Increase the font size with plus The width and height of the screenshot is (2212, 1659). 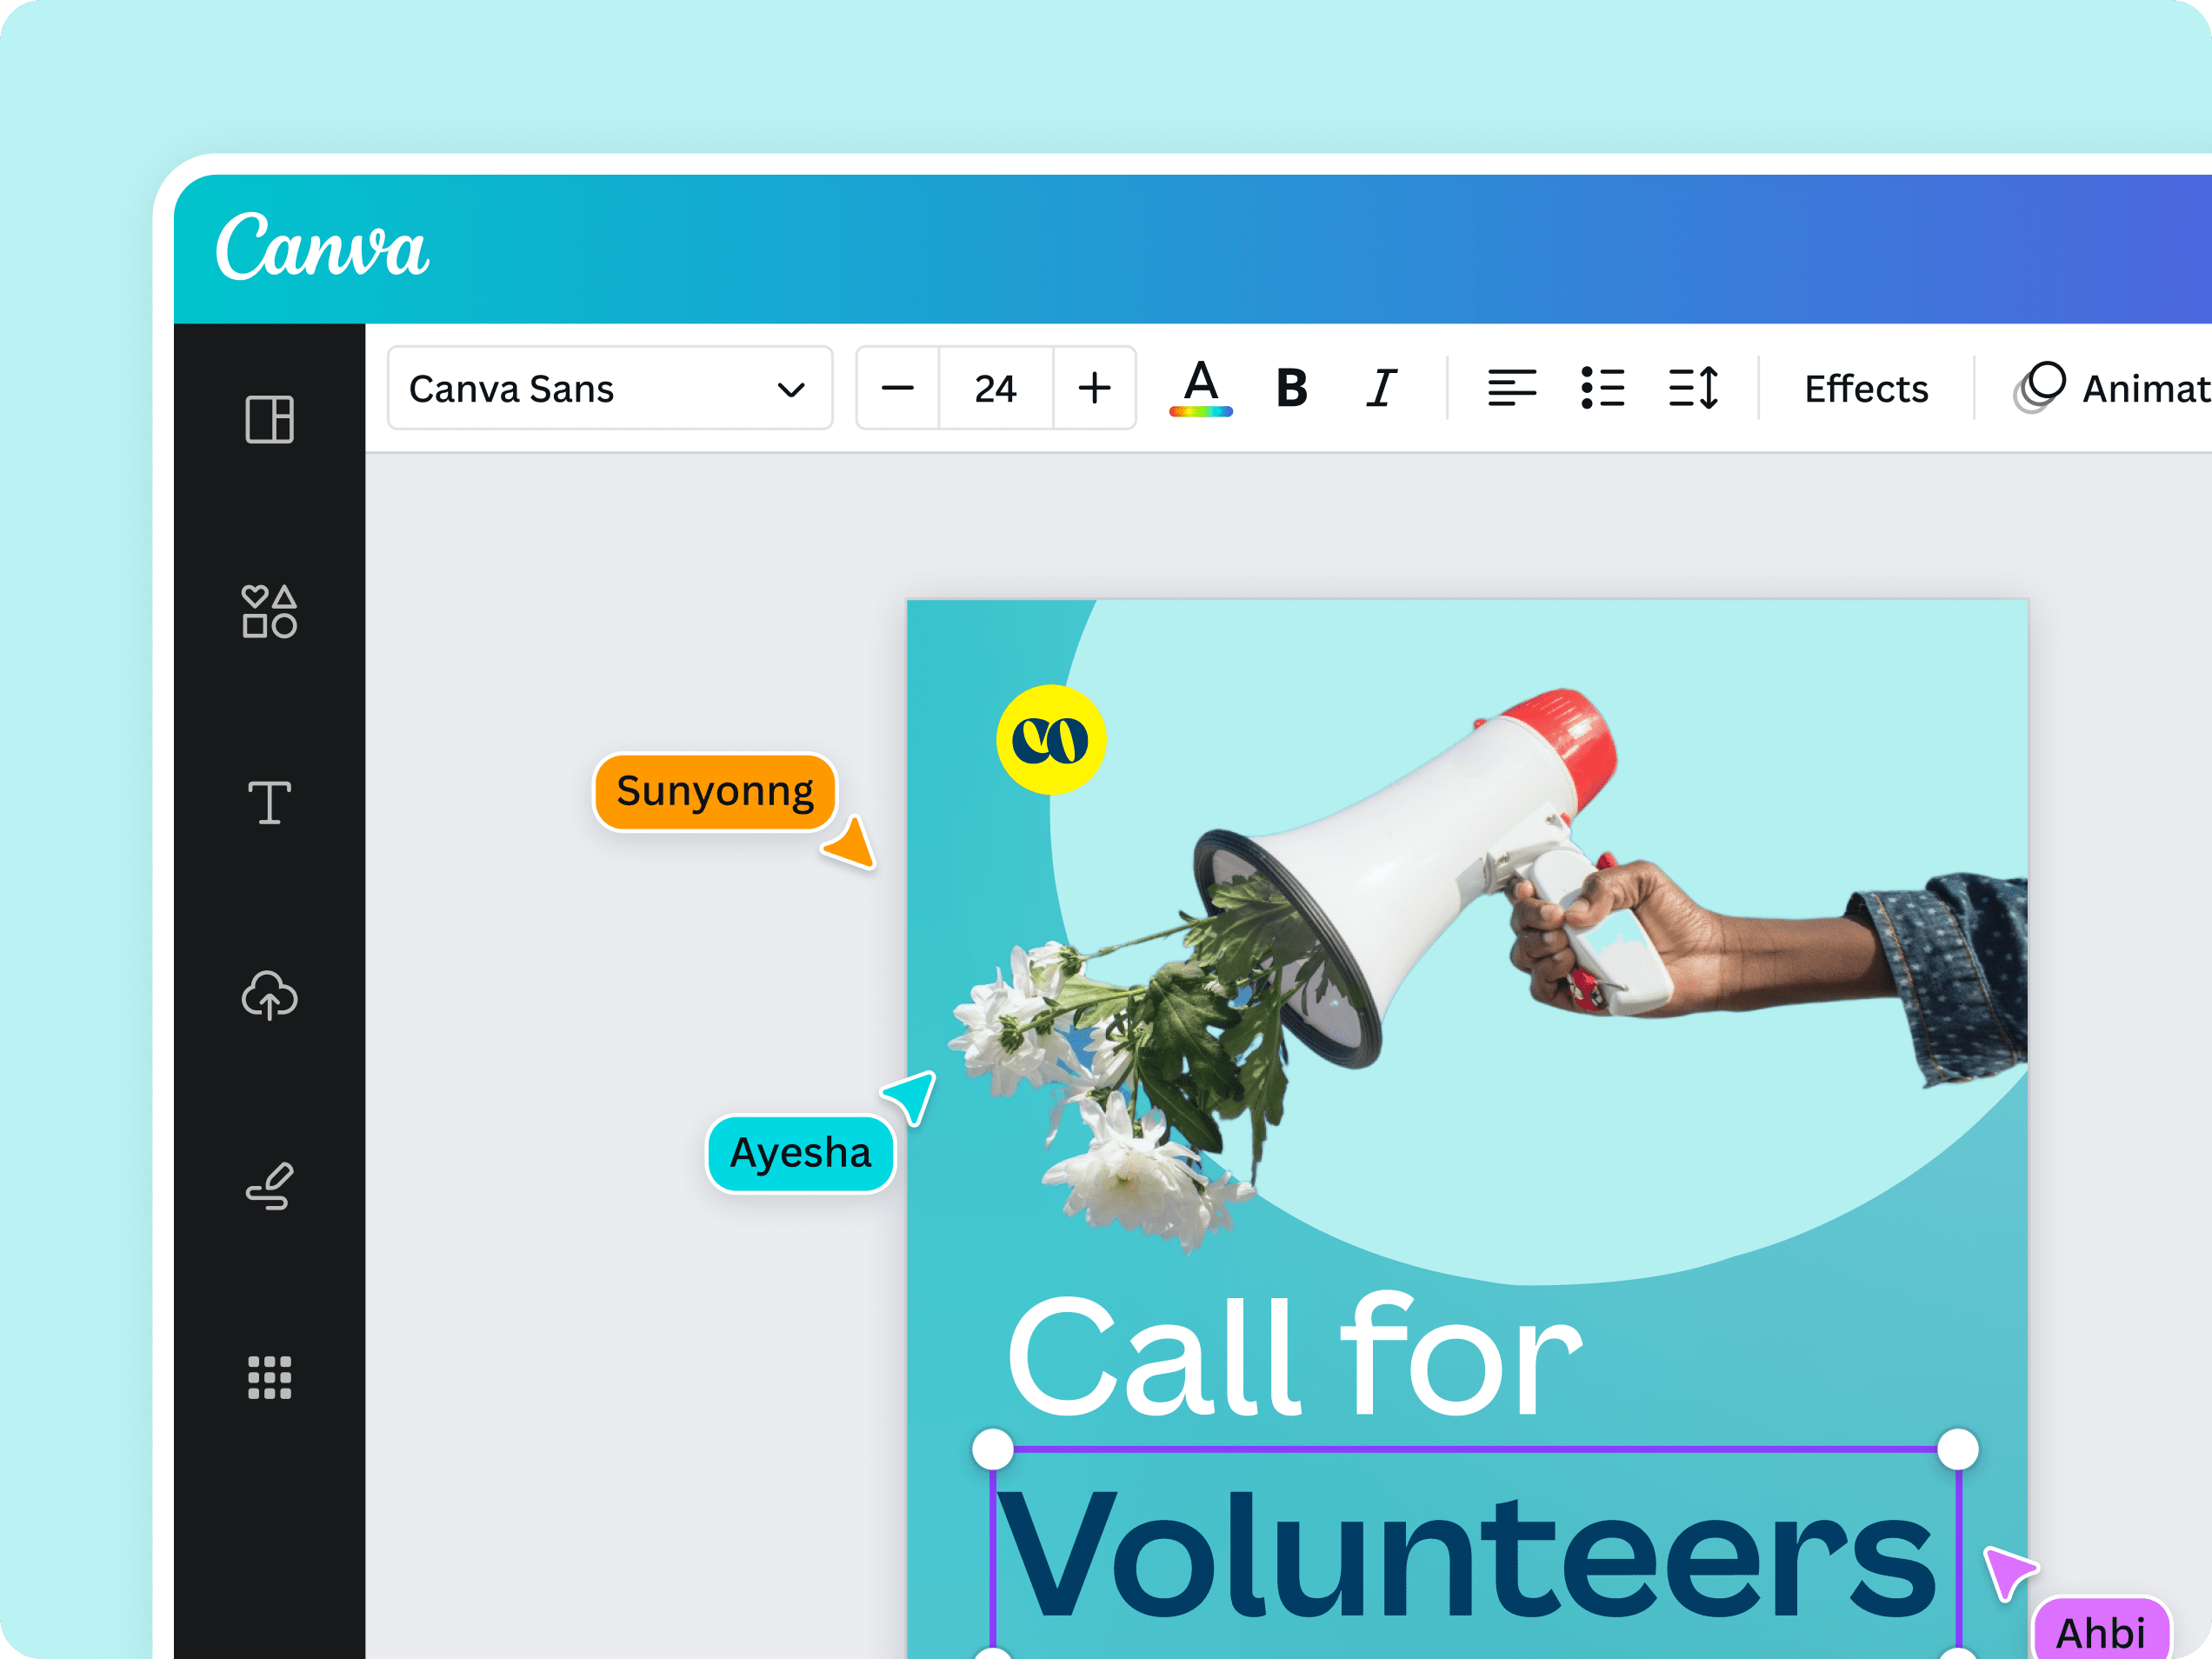[x=1094, y=388]
